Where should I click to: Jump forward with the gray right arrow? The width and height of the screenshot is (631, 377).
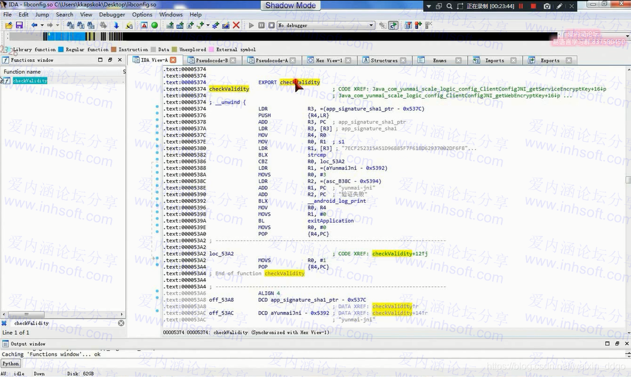50,25
